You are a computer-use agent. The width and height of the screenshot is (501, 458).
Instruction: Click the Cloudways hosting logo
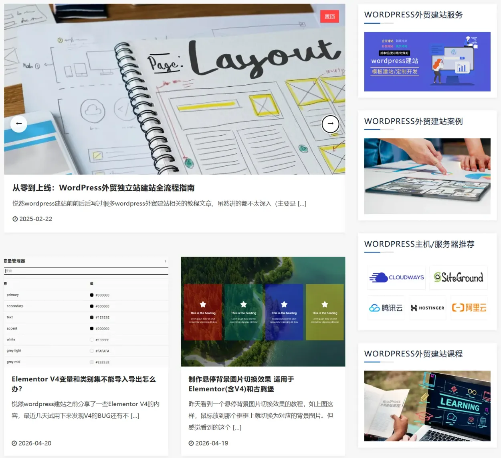[x=396, y=277]
